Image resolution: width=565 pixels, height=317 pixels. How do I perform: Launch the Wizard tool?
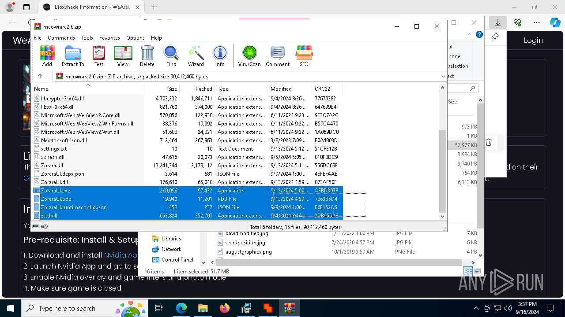pos(196,56)
